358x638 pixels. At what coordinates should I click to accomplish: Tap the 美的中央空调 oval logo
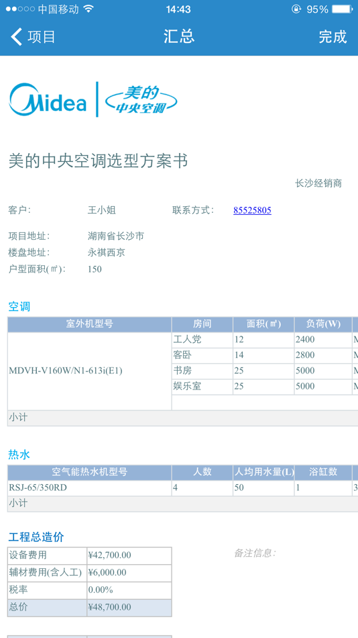(141, 99)
